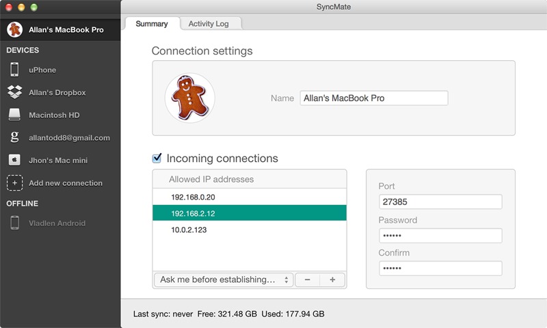547x328 pixels.
Task: Open the Ask me before establishing dropdown
Action: click(224, 279)
